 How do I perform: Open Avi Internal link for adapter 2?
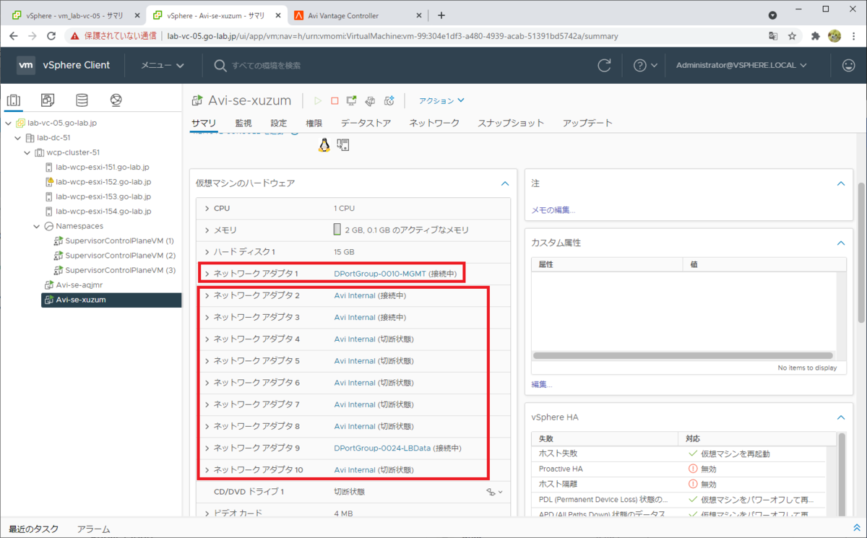(355, 295)
